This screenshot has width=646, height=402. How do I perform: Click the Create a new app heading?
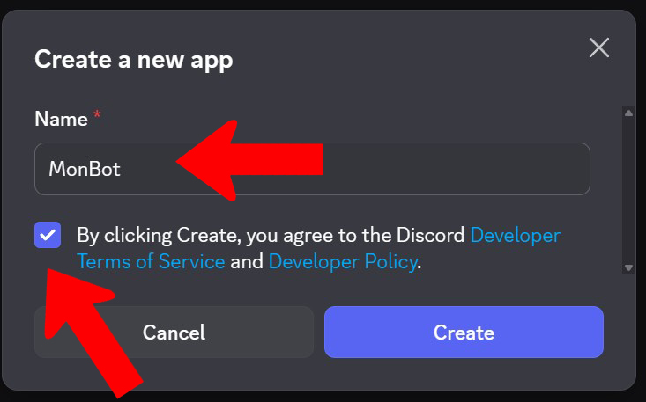[x=133, y=60]
